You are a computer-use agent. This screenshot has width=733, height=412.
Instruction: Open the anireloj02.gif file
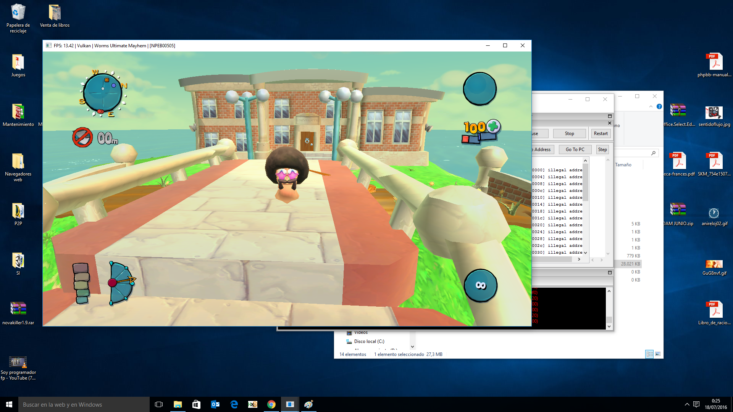tap(714, 217)
